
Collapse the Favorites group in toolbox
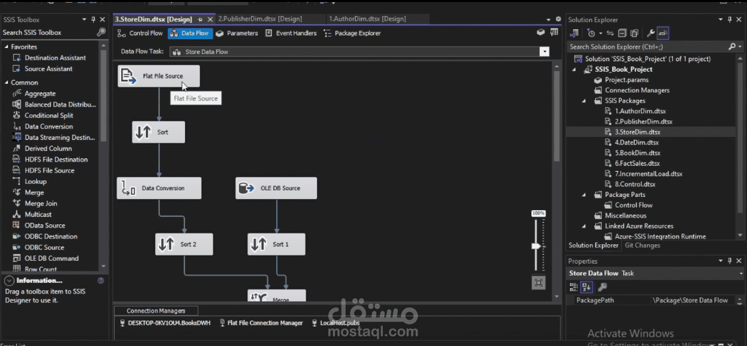7,47
